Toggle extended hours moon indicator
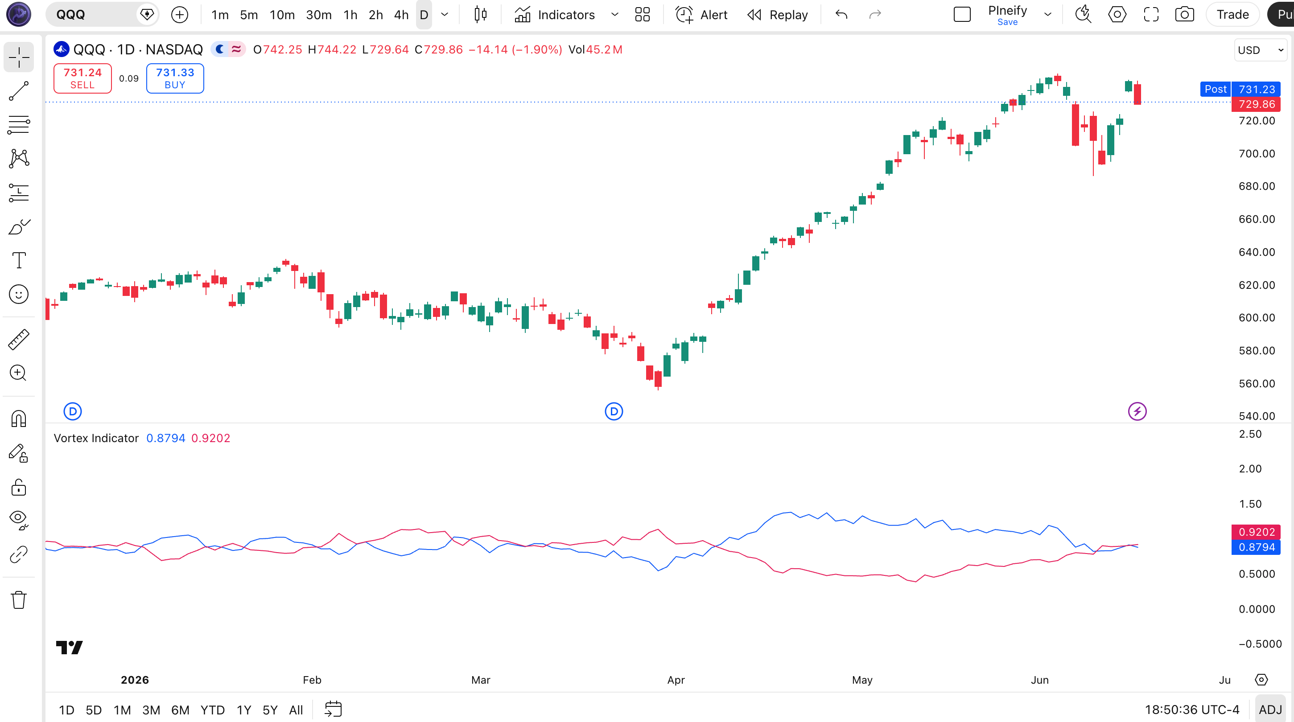 point(219,49)
